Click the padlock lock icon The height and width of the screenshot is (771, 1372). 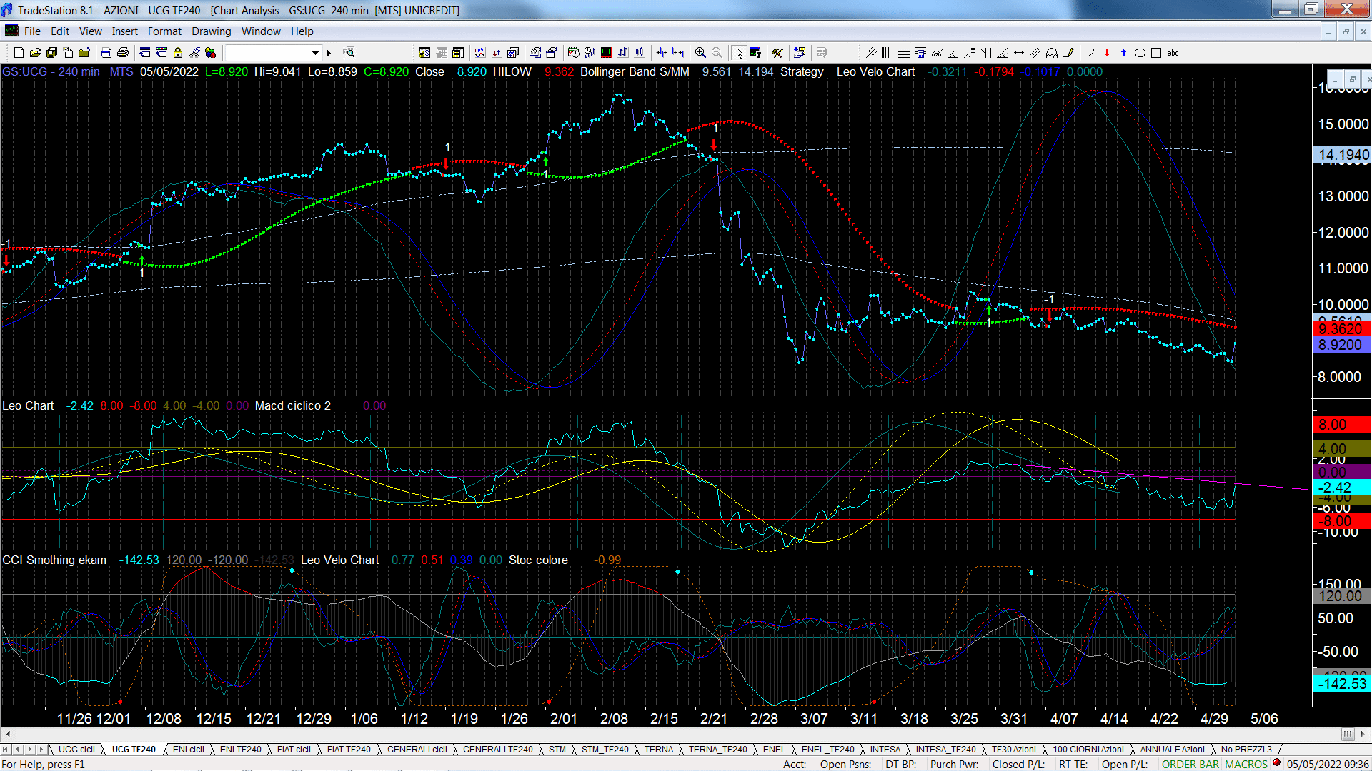click(178, 53)
